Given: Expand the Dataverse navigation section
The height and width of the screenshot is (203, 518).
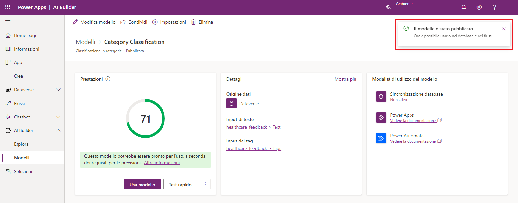Looking at the screenshot, I should click(x=58, y=90).
